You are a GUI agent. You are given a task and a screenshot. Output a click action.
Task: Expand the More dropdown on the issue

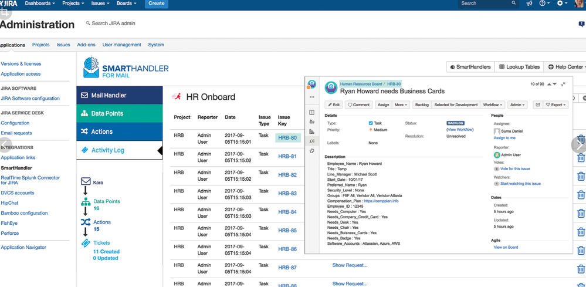click(x=401, y=105)
